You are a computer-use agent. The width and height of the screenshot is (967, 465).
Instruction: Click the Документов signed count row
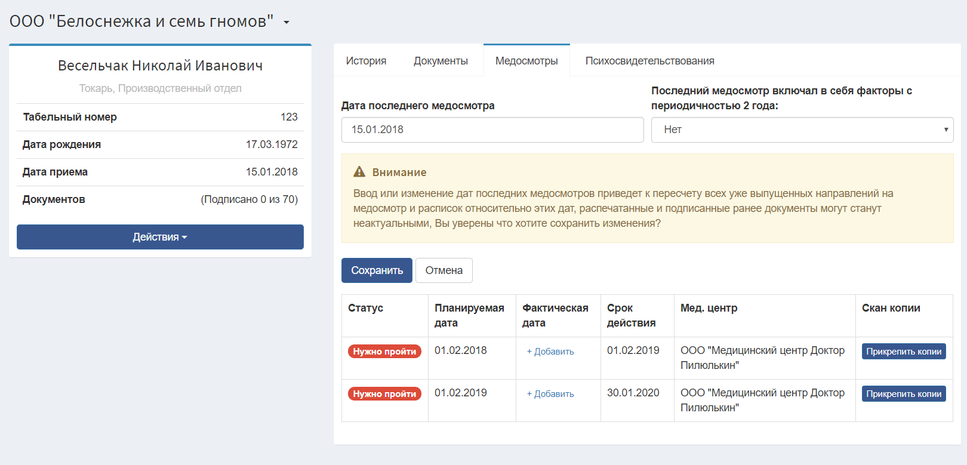(160, 199)
